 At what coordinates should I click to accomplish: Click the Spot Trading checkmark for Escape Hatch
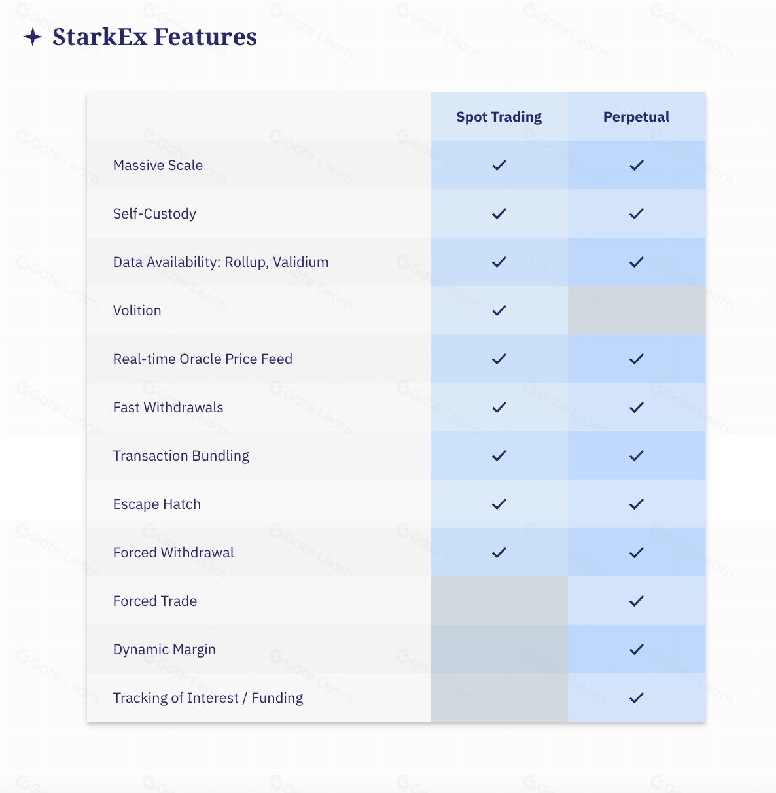(499, 504)
